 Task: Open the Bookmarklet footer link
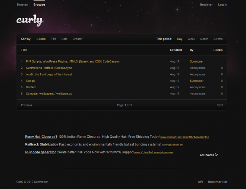(x=218, y=182)
